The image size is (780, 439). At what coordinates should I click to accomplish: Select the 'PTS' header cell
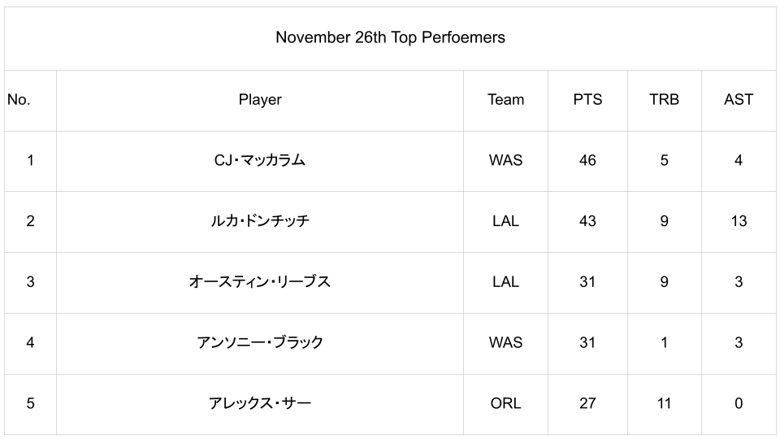click(587, 100)
